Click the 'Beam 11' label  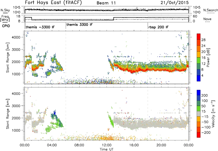pyautogui.click(x=106, y=3)
